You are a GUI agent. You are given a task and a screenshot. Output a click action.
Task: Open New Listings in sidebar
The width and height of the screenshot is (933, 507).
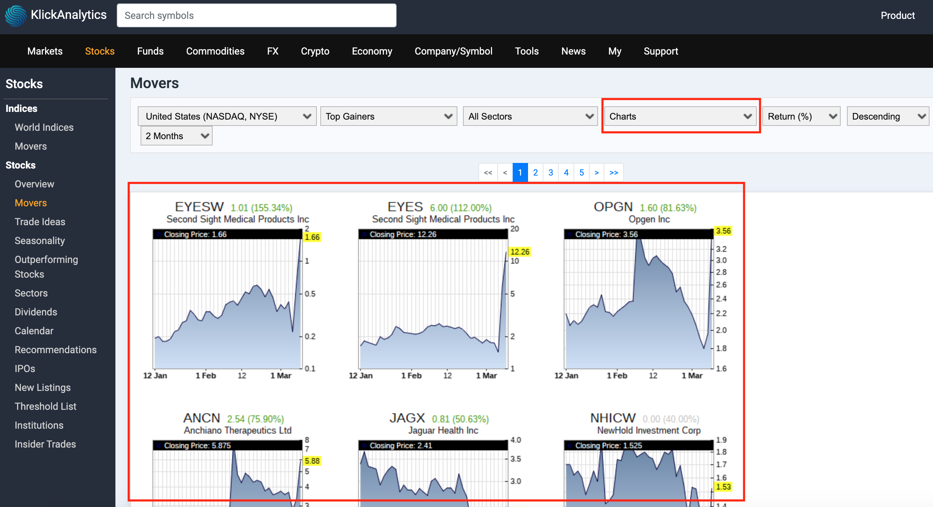tap(43, 387)
